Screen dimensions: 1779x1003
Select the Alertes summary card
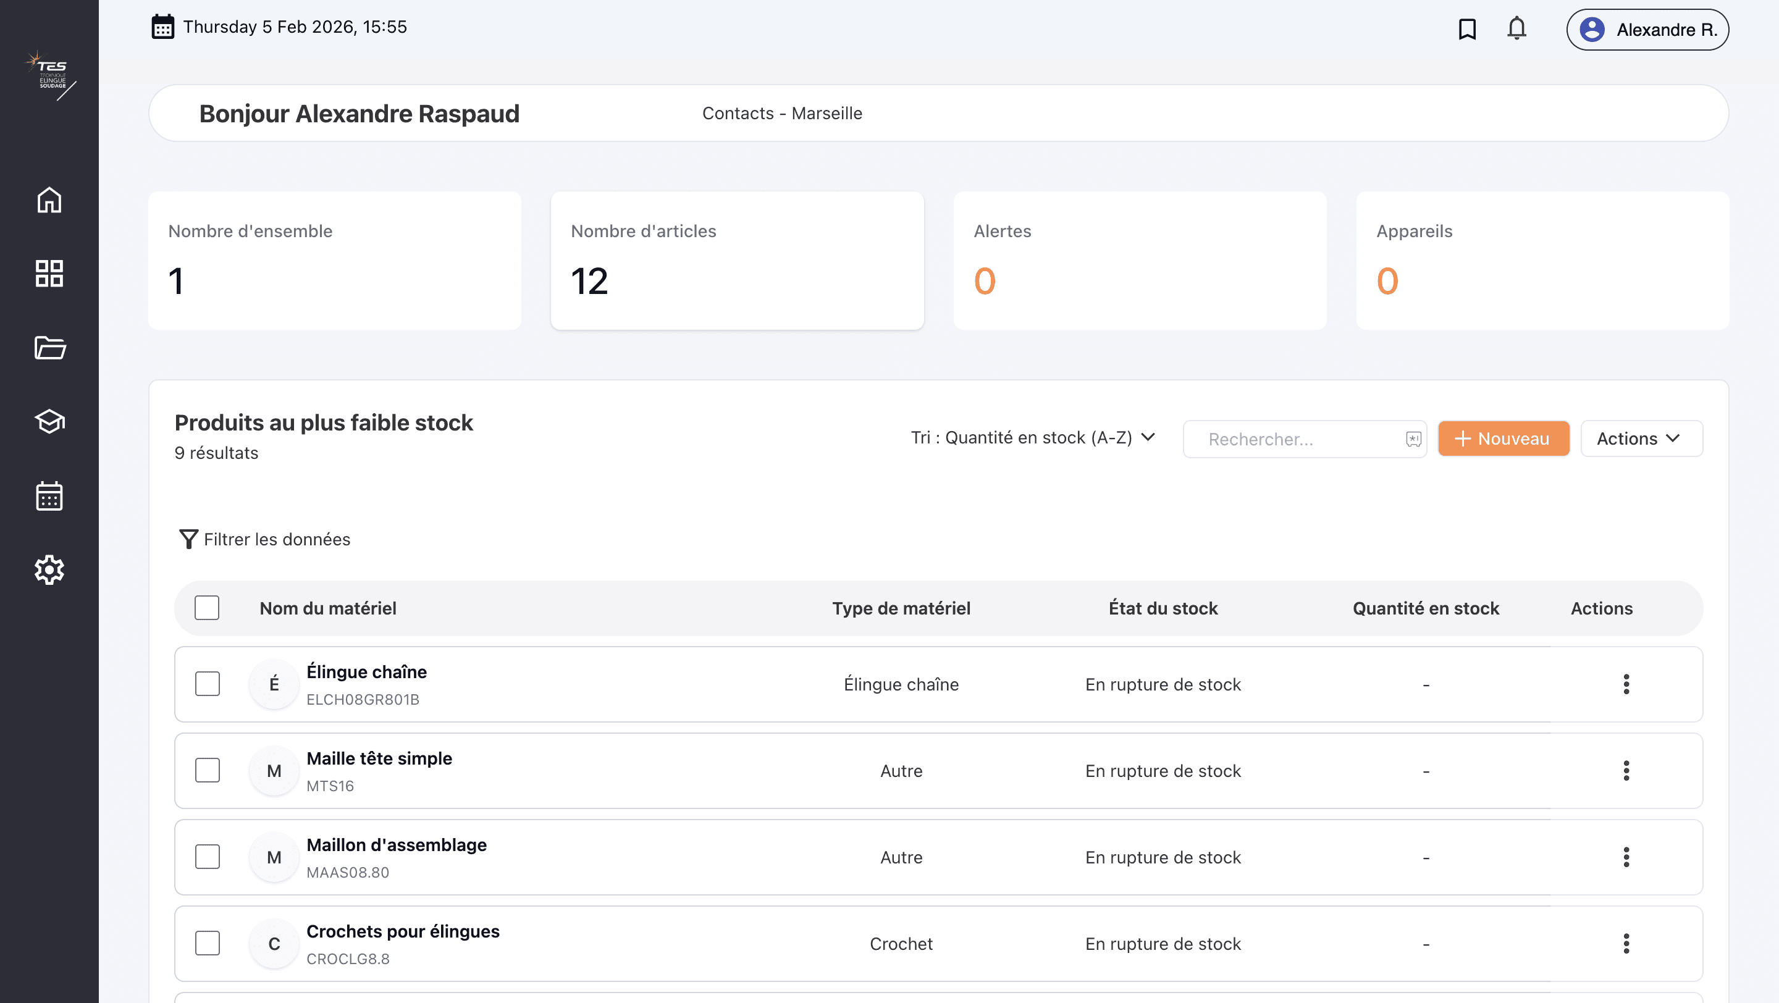click(1140, 260)
